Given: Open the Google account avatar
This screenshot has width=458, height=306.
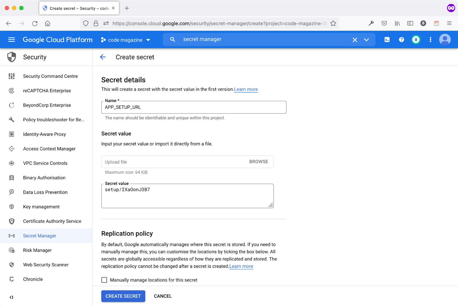Looking at the screenshot, I should click(445, 39).
